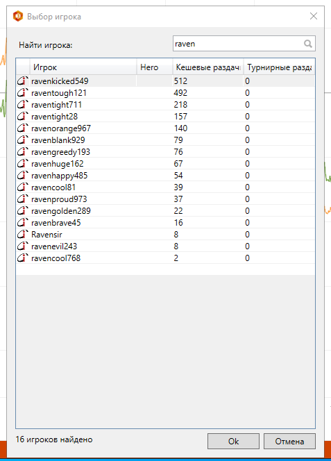Confirm selection with Ok button
This screenshot has width=331, height=461.
click(x=233, y=441)
